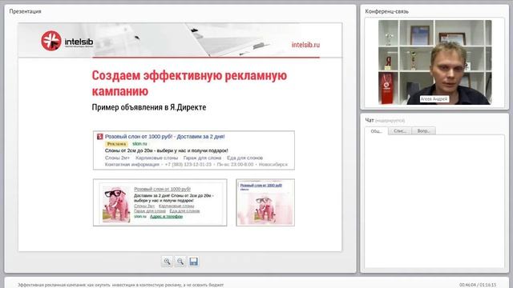Click the zoom in magnifier icon
This screenshot has height=288, width=513.
pyautogui.click(x=167, y=262)
